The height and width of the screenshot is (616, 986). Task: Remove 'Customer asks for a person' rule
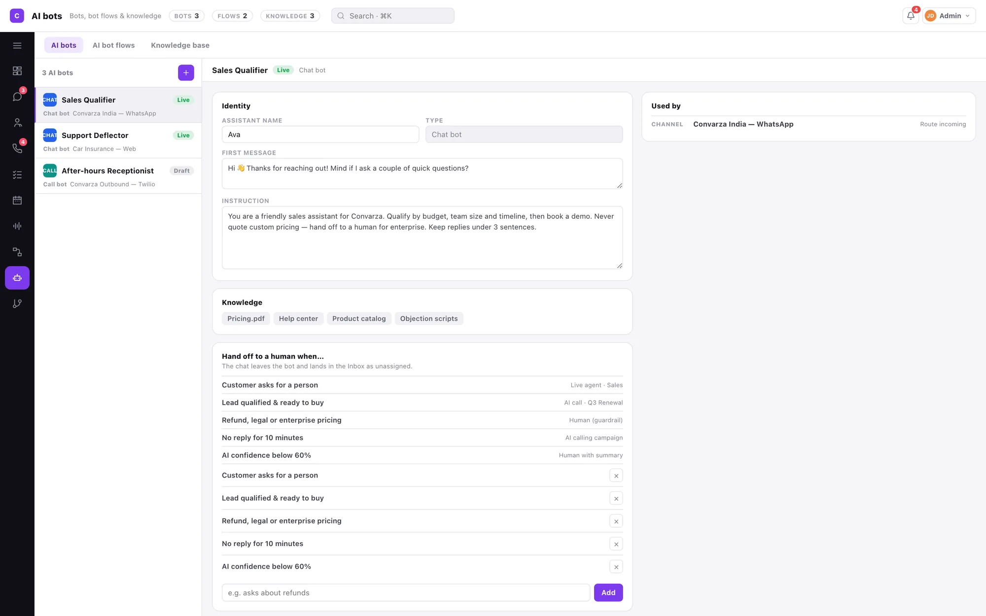(616, 476)
